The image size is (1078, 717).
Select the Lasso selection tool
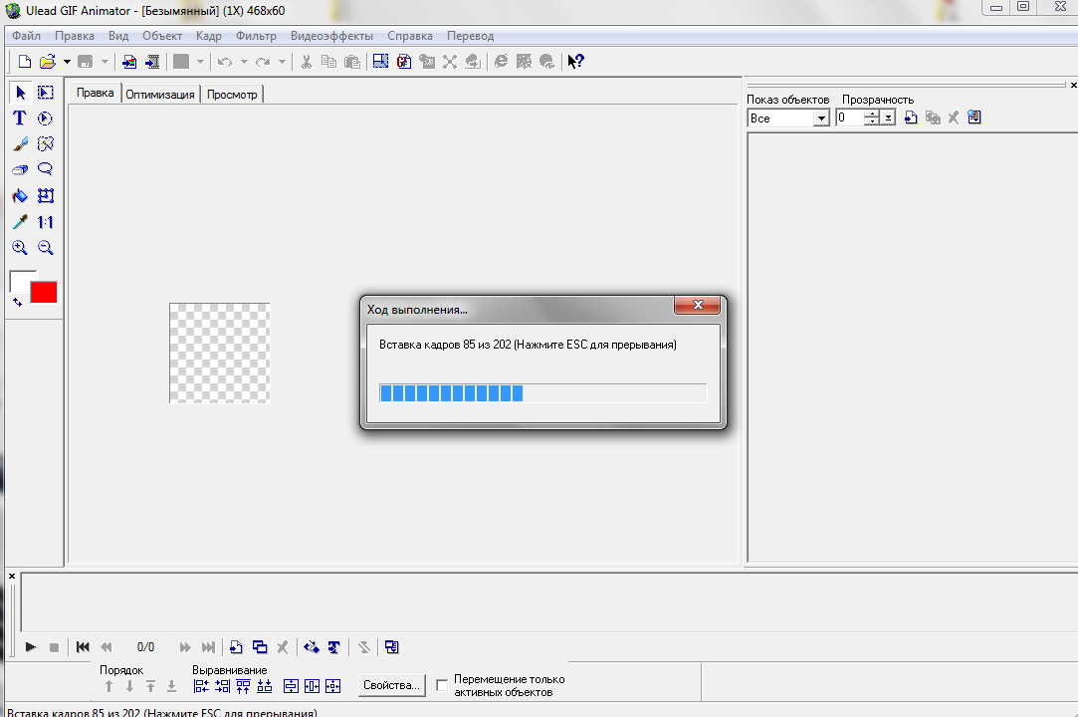[x=45, y=170]
